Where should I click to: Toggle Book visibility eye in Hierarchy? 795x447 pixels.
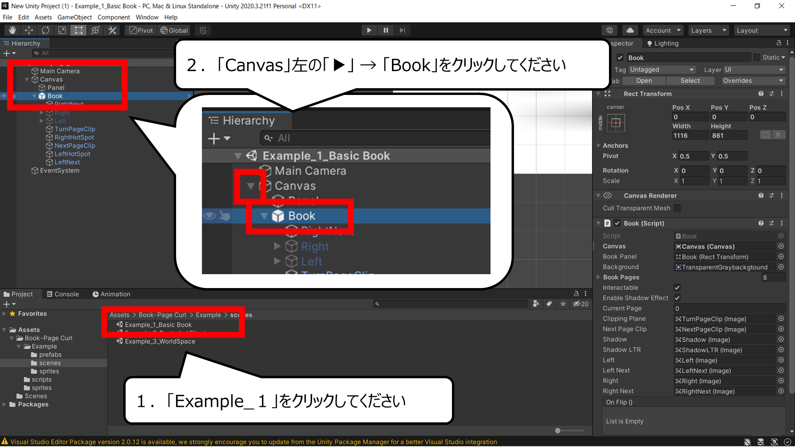point(4,96)
